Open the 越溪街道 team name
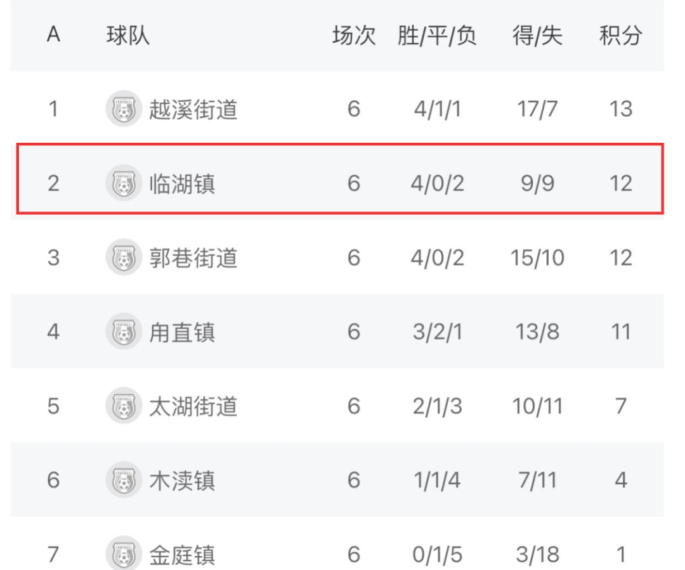The image size is (685, 570). (193, 109)
